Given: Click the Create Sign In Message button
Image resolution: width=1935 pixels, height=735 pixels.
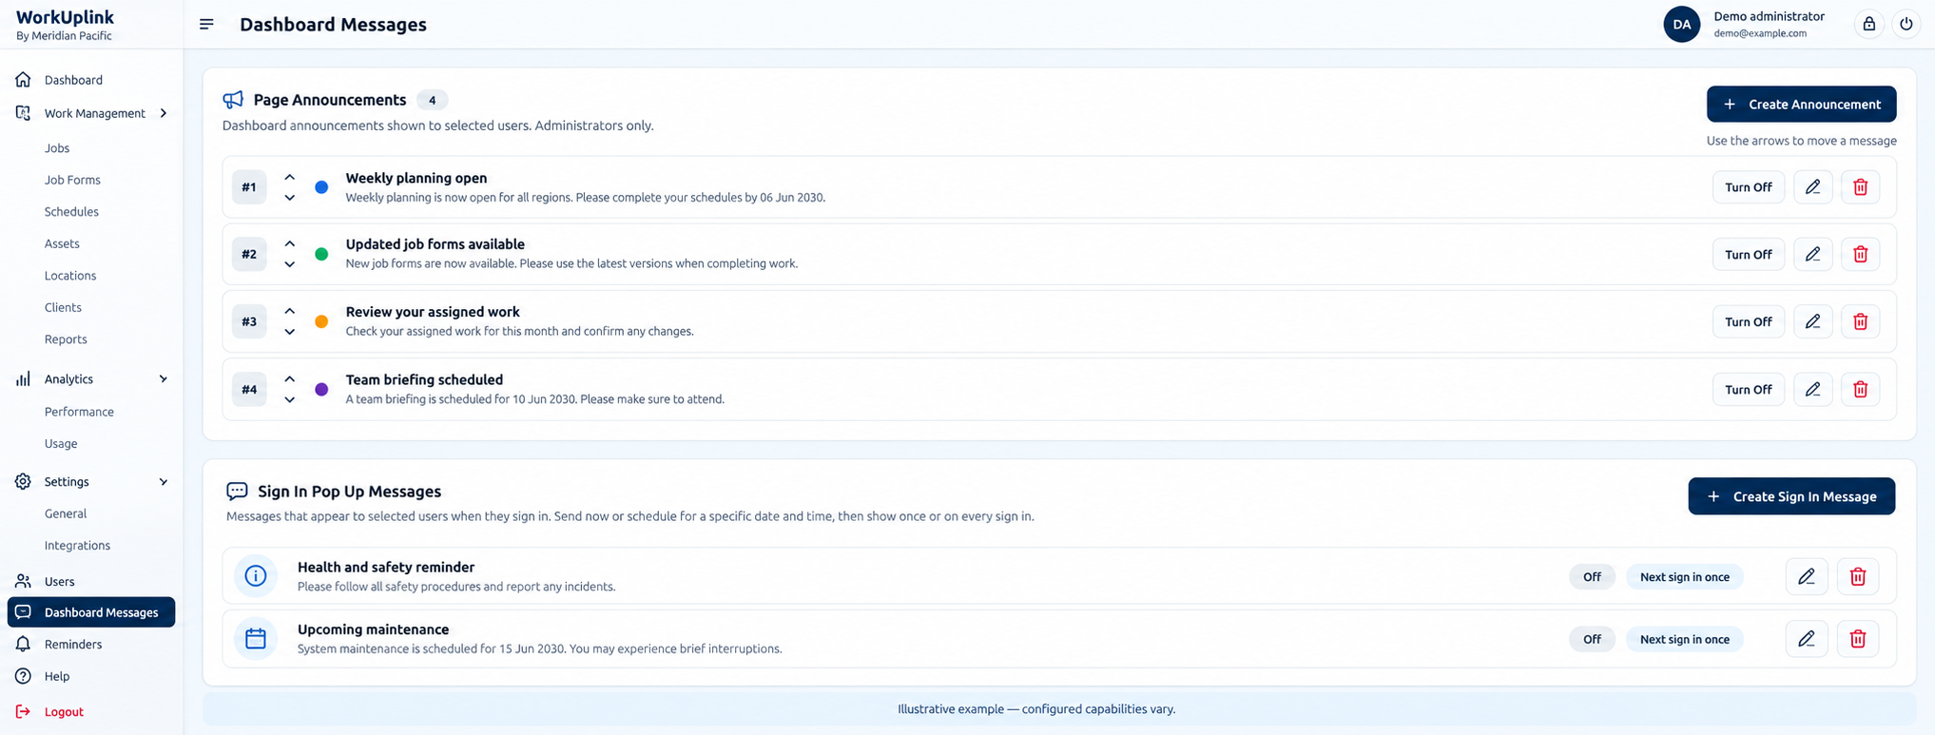Looking at the screenshot, I should [x=1791, y=496].
